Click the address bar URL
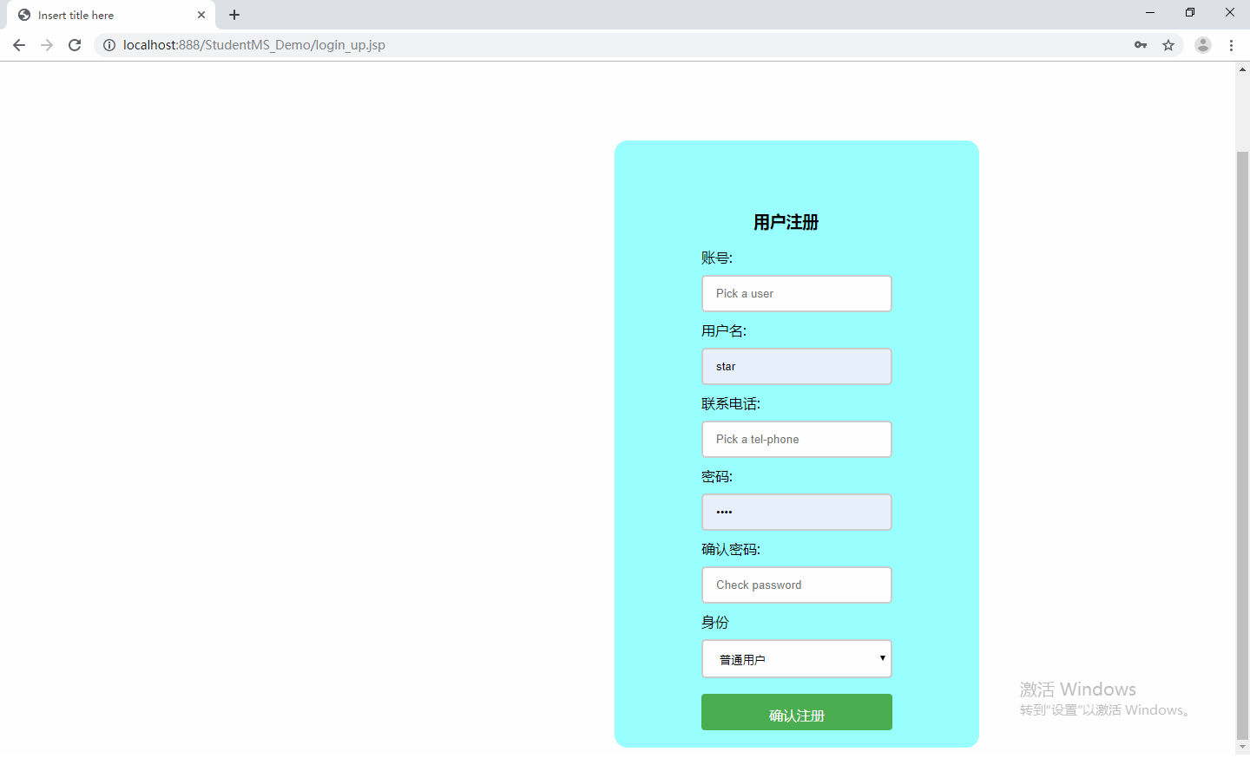The image size is (1250, 771). pos(254,45)
